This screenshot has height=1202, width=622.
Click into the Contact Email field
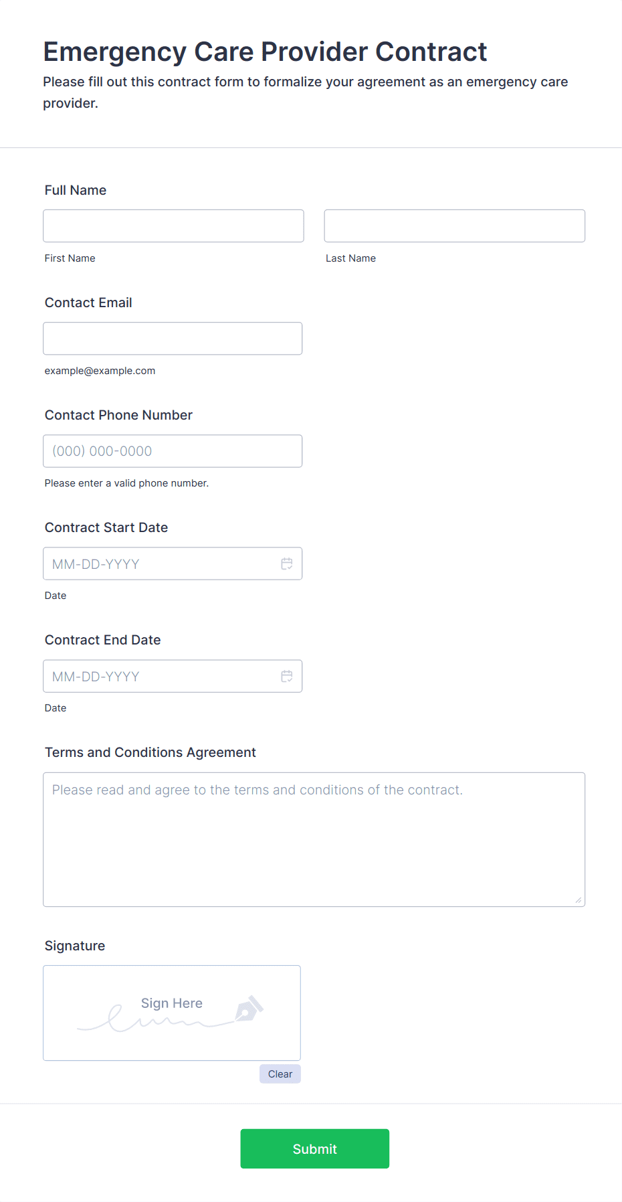[x=173, y=338]
